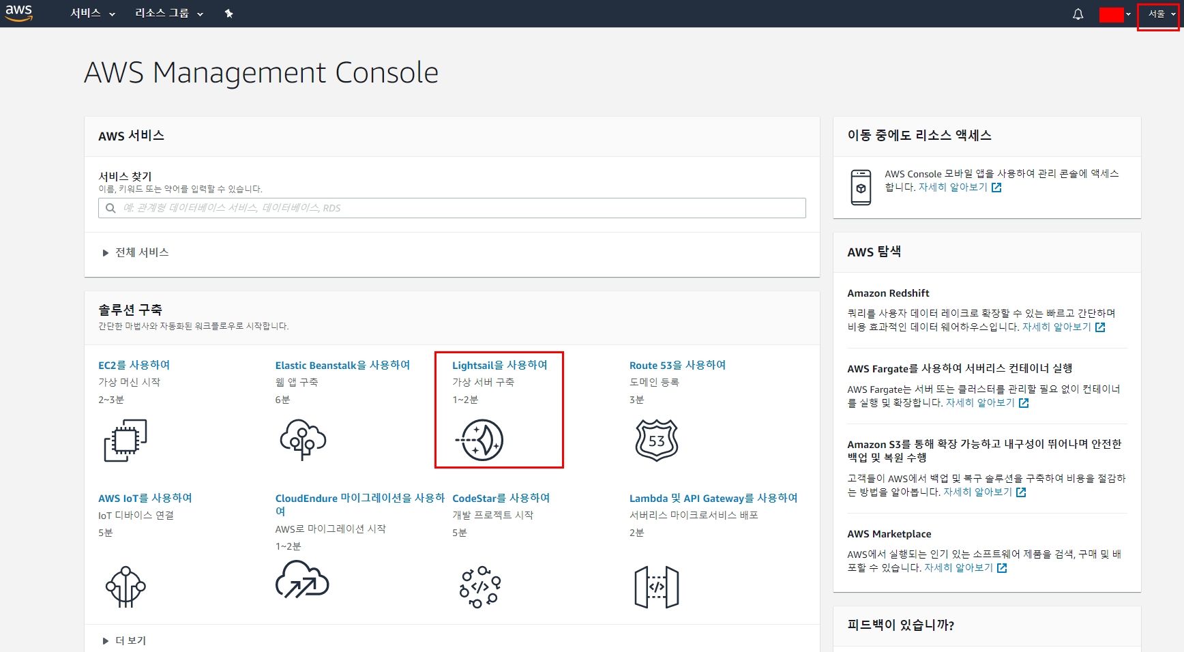Open the Route 53을 사용하여 link

click(x=677, y=365)
